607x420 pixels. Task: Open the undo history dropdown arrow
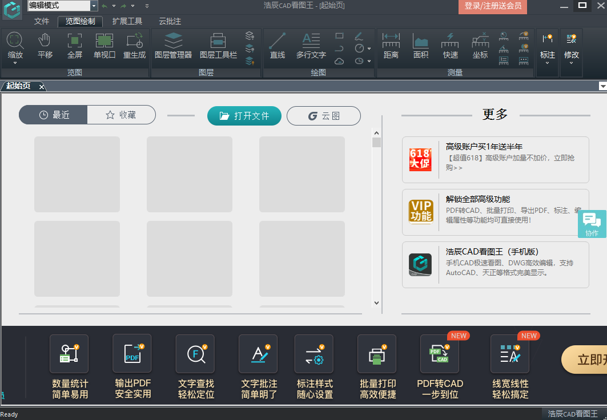click(x=114, y=6)
